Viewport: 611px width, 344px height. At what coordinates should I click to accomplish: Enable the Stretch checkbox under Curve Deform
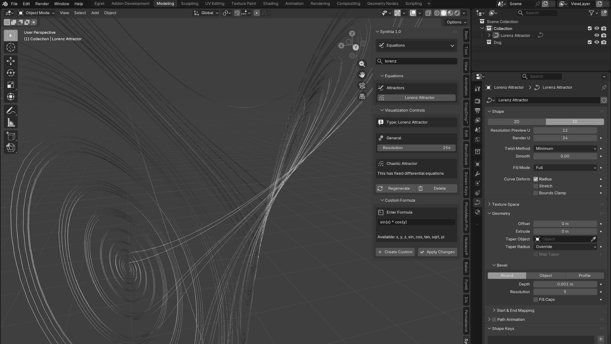point(536,186)
